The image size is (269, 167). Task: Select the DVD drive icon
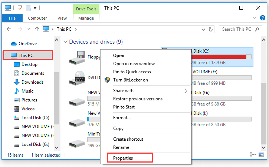coord(77,78)
